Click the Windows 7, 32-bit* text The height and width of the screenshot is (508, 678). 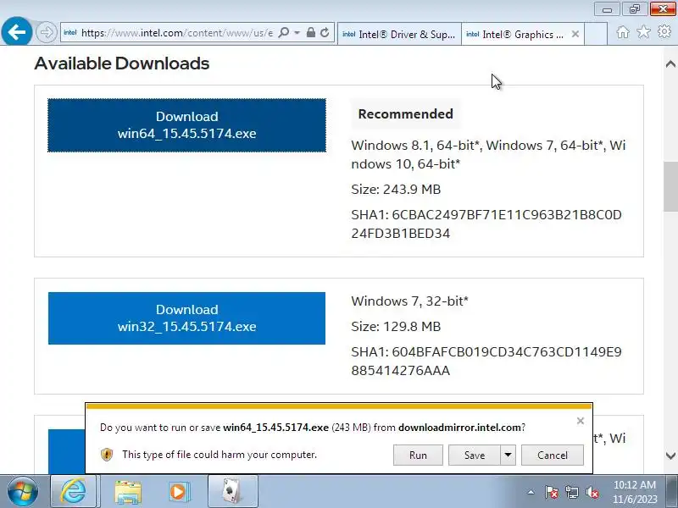coord(409,301)
